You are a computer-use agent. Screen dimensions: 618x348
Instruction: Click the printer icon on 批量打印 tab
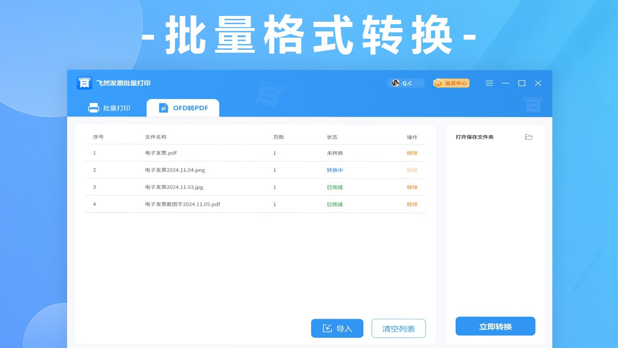pyautogui.click(x=94, y=108)
